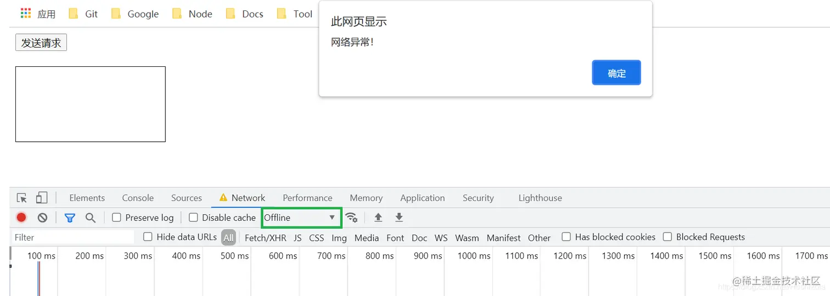Screen dimensions: 830x296
Task: Filter requests by Other
Action: (x=539, y=238)
